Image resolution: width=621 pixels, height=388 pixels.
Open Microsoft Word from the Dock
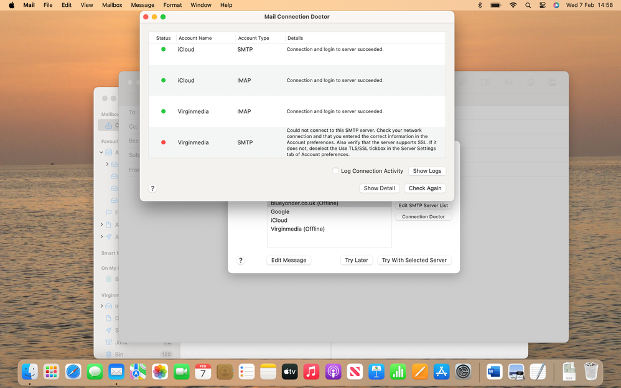[x=494, y=372]
